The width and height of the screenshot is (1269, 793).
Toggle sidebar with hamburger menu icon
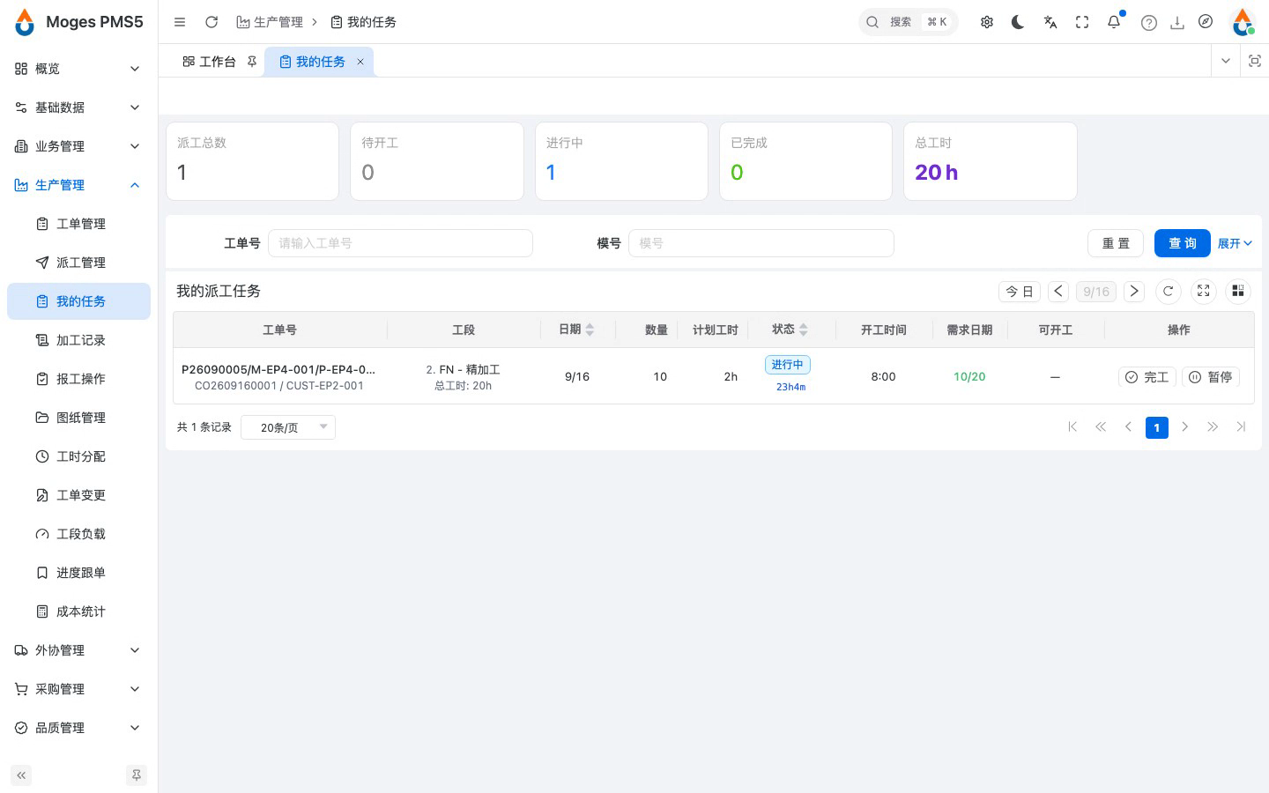pos(180,22)
